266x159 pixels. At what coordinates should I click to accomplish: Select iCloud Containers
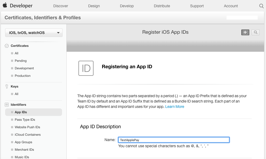pyautogui.click(x=28, y=135)
